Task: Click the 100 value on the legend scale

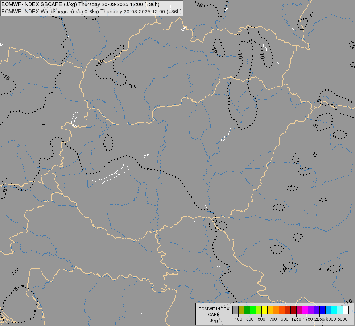Action: click(238, 319)
